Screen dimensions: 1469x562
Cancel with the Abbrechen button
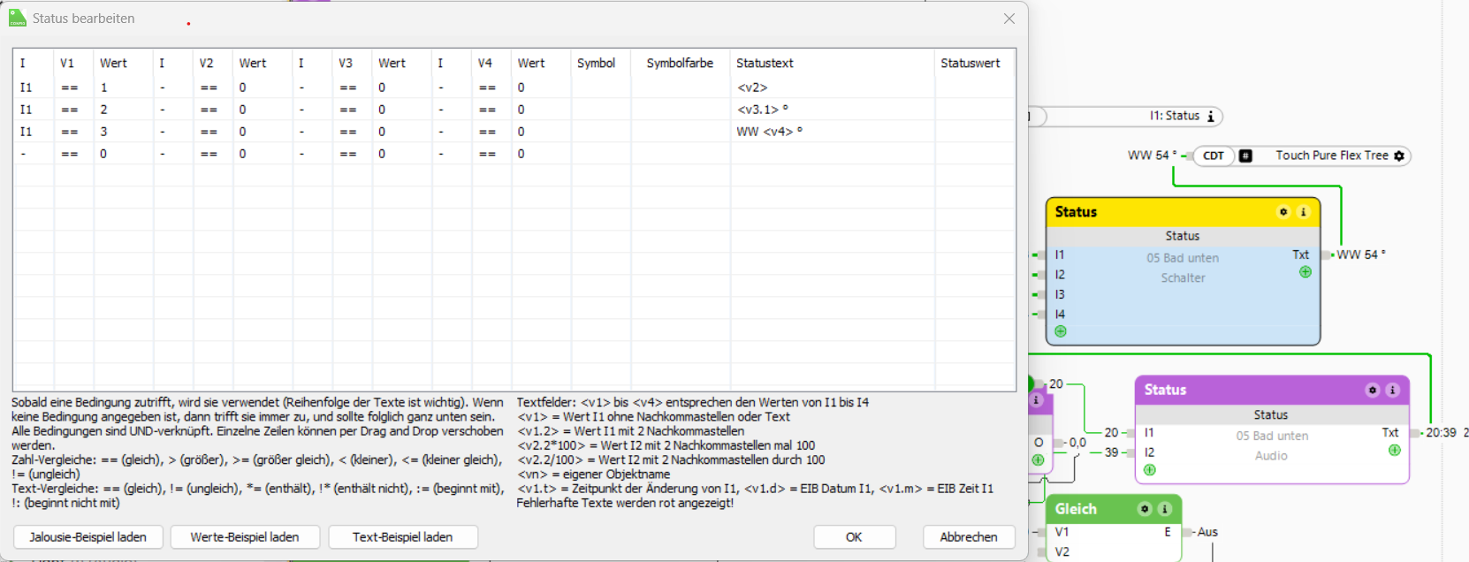969,537
